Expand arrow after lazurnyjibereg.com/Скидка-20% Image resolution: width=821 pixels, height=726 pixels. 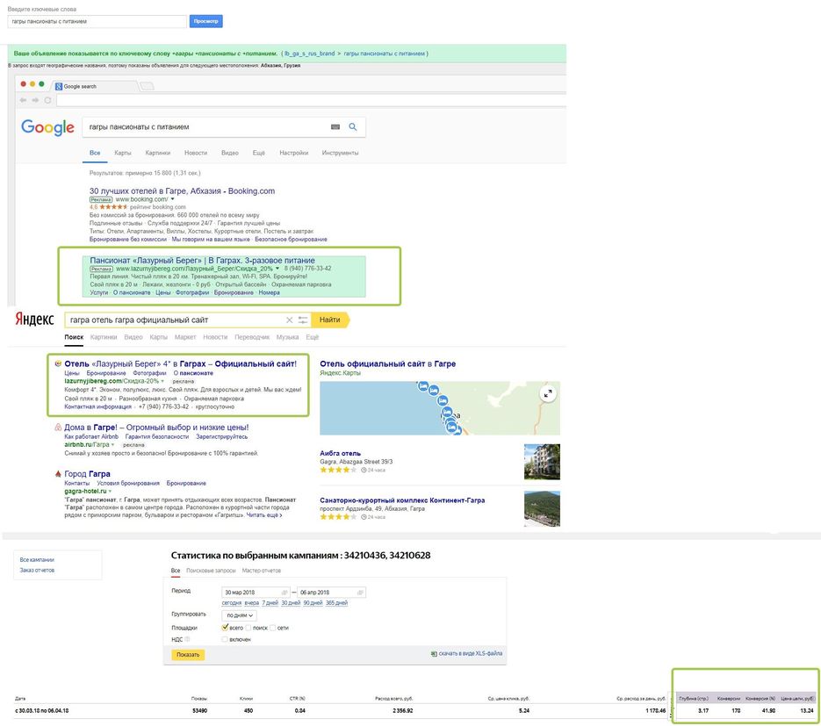(x=162, y=381)
